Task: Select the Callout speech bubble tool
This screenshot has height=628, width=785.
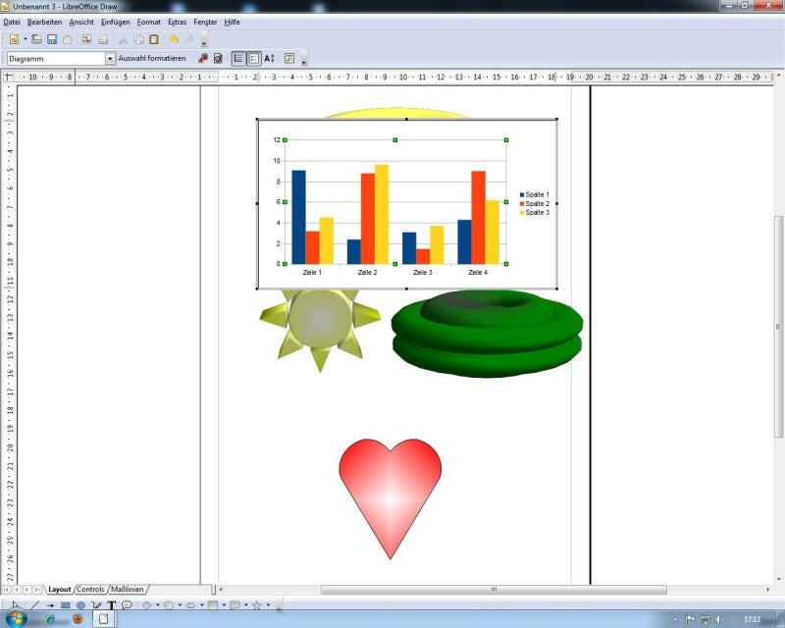Action: tap(128, 605)
